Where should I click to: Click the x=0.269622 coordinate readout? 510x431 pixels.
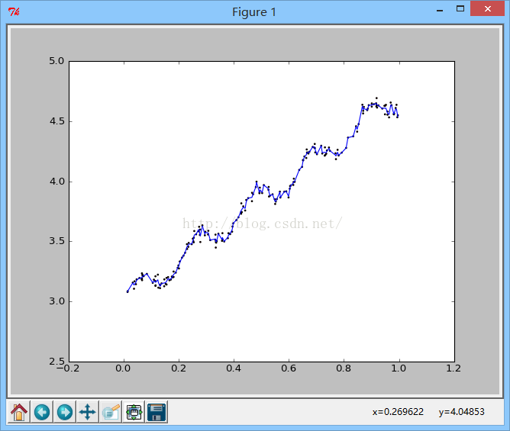(x=398, y=412)
